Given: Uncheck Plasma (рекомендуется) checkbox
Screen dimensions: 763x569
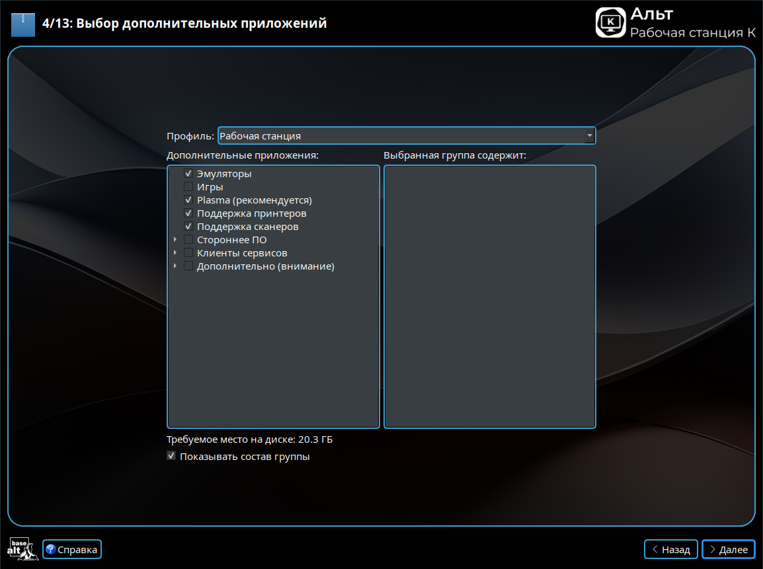Looking at the screenshot, I should point(188,200).
